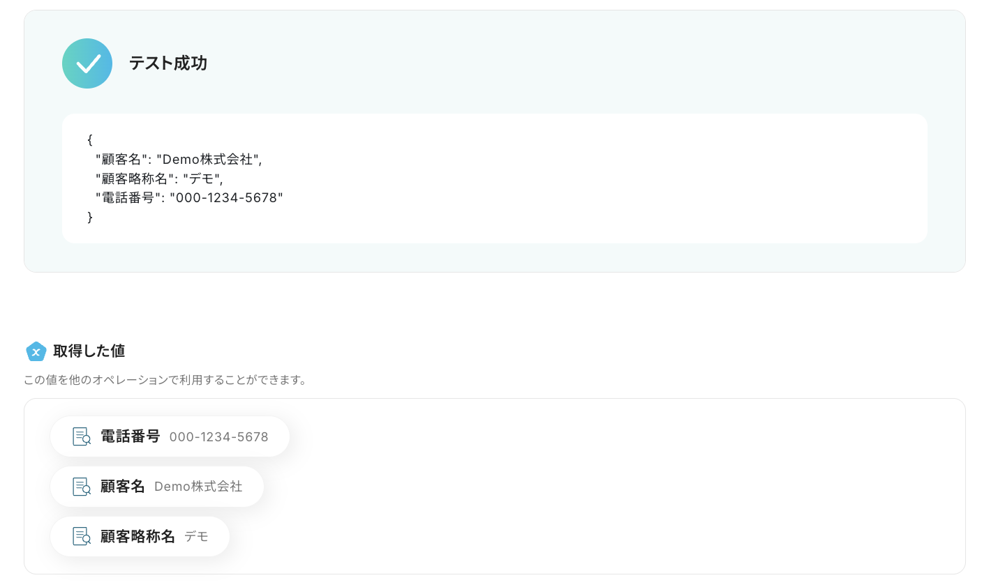Image resolution: width=998 pixels, height=587 pixels.
Task: Click the description text below 取得した値
Action: [x=166, y=380]
